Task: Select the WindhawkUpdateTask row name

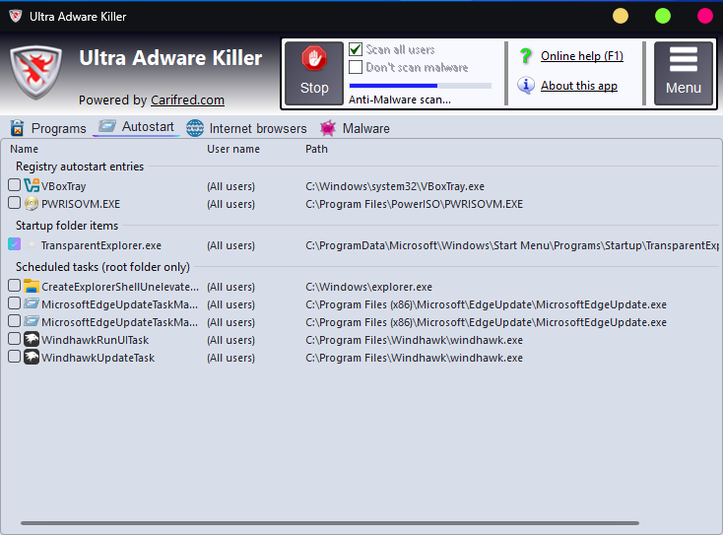Action: tap(99, 358)
